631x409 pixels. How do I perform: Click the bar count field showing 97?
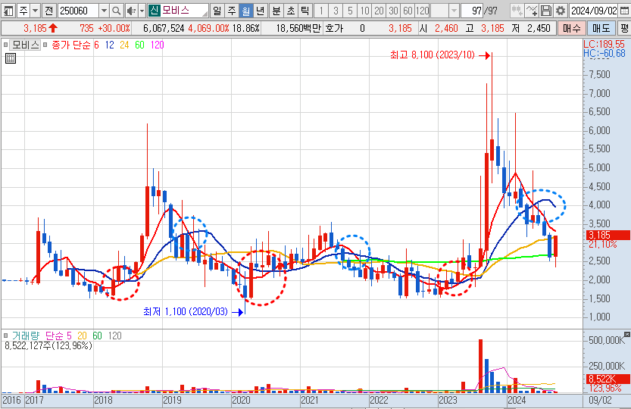(x=472, y=11)
